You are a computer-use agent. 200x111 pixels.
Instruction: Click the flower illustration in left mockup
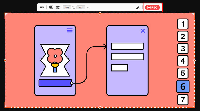55,60
